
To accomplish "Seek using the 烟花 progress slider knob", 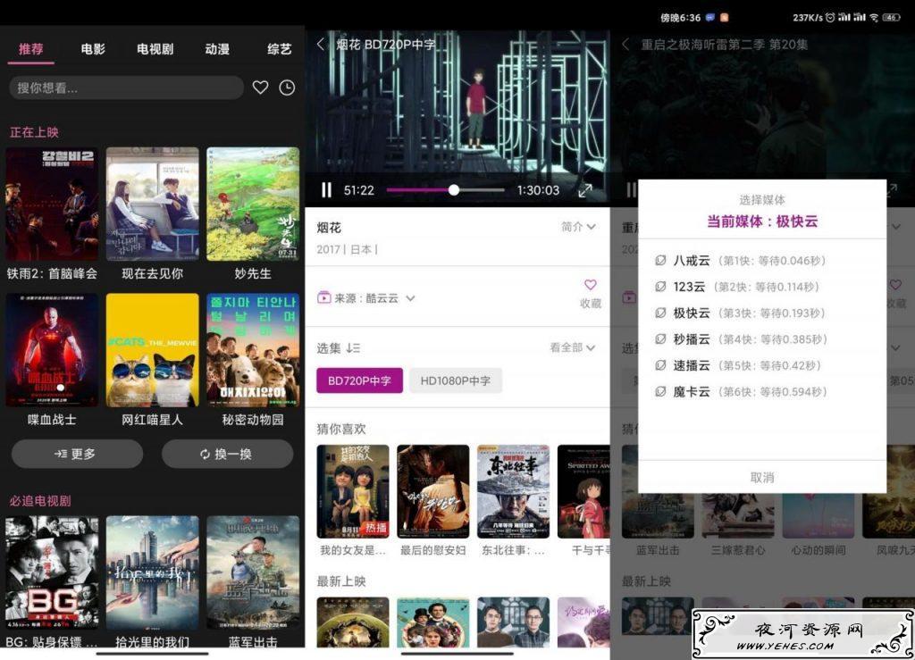I will pos(453,190).
